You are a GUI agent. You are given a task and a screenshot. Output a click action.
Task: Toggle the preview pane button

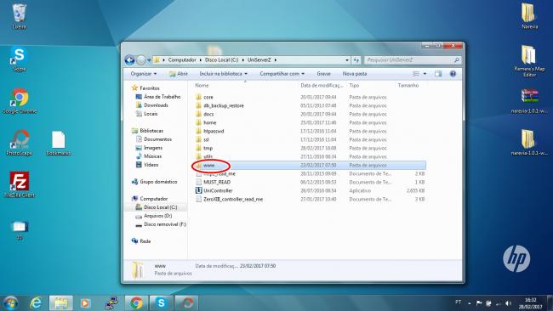click(438, 74)
